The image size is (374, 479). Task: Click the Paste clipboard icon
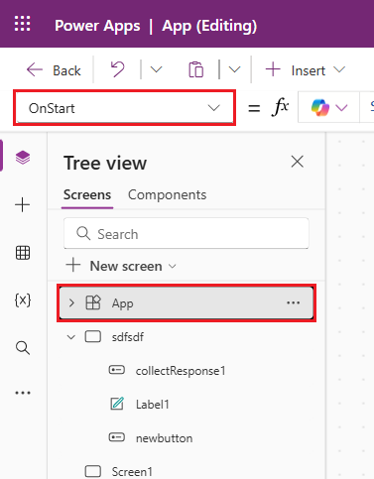pos(195,69)
